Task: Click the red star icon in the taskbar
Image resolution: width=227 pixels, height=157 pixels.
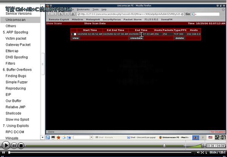Action: coord(58,137)
